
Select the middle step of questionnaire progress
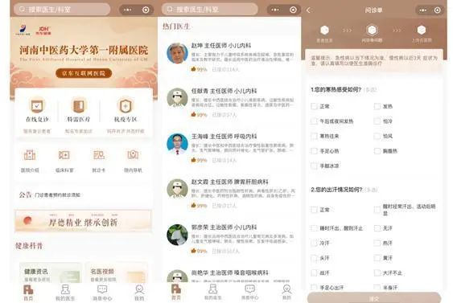pyautogui.click(x=372, y=33)
